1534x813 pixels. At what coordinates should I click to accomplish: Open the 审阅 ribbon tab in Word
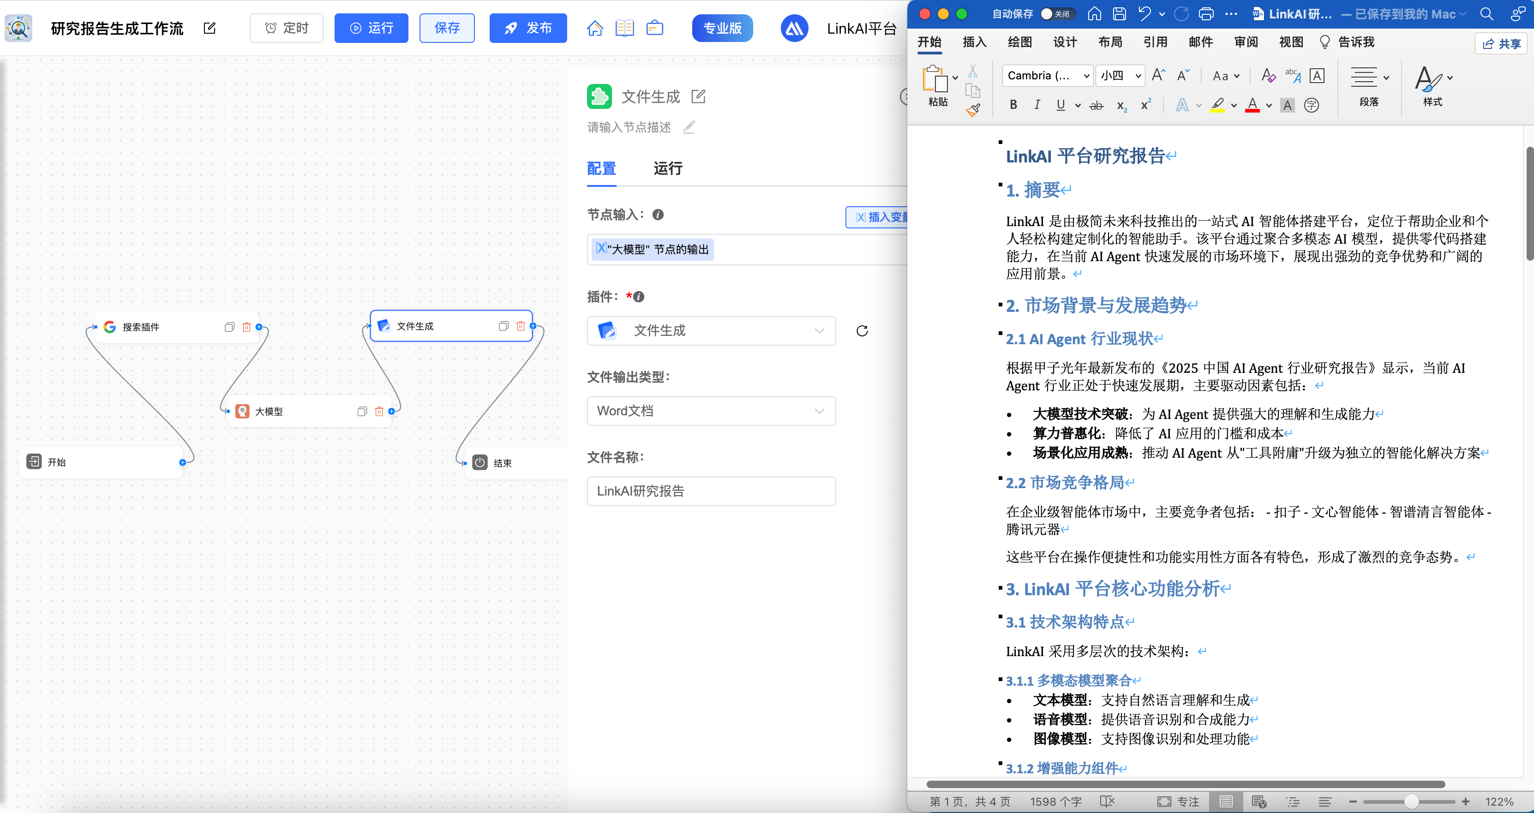point(1246,42)
